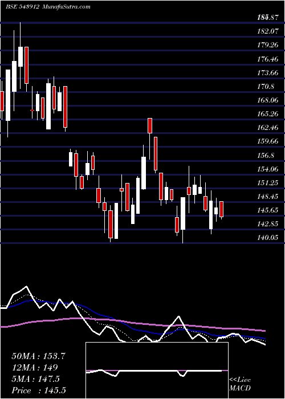Select the 151.25 price level label
285x399 pixels.
[x=267, y=183]
